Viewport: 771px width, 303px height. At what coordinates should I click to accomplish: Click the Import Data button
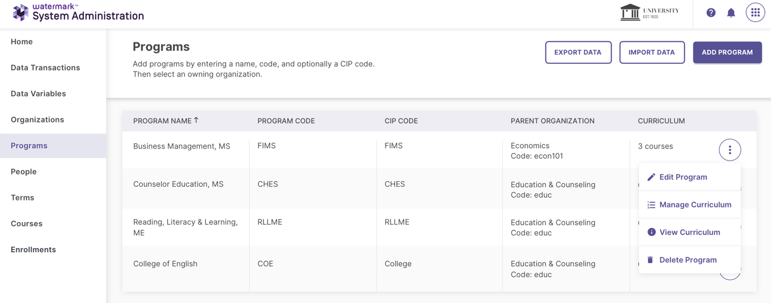pyautogui.click(x=652, y=53)
